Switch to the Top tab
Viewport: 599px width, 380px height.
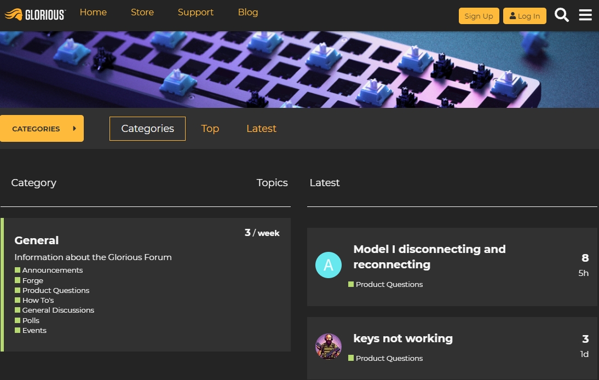click(210, 129)
